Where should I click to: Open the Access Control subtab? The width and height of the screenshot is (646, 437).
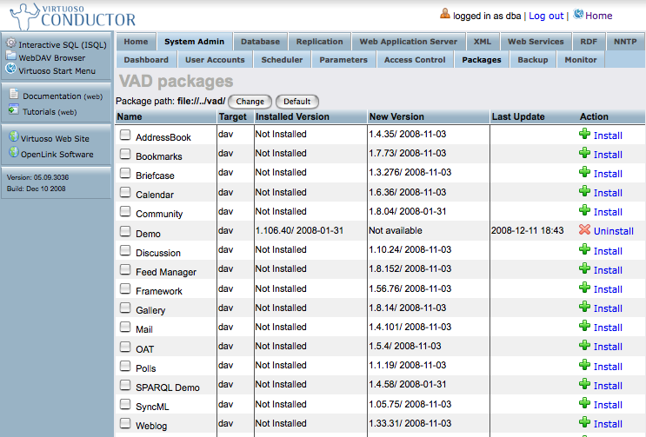point(415,60)
